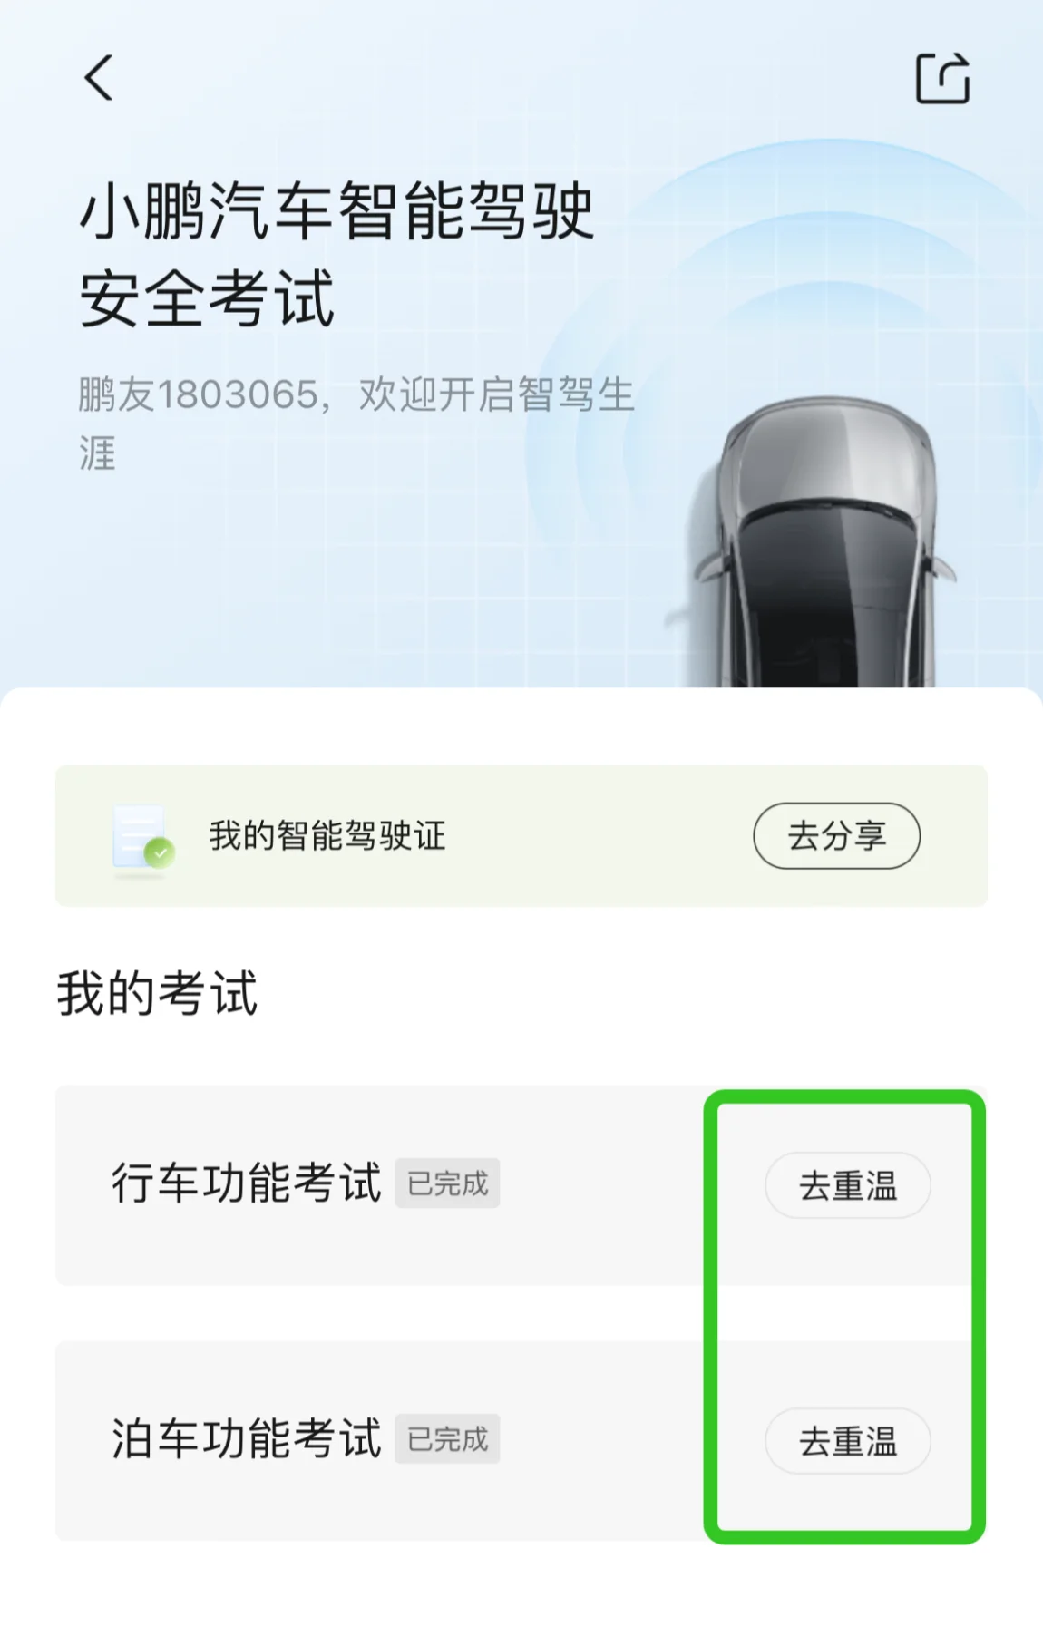
Task: Open the share icon at top right
Action: point(942,78)
